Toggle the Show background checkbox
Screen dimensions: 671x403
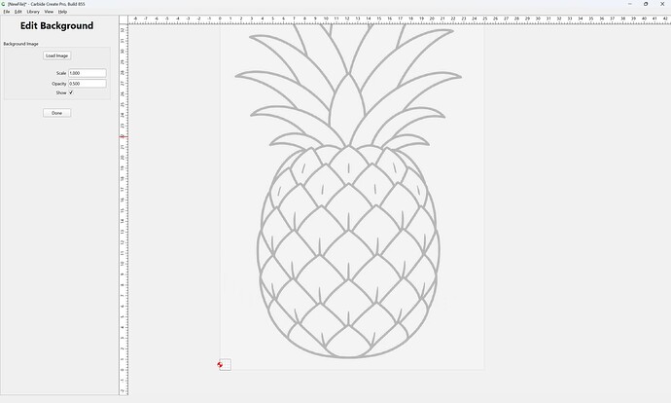point(71,92)
